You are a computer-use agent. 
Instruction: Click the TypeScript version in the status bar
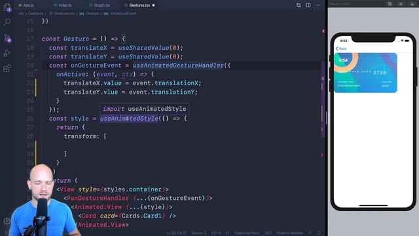pyautogui.click(x=268, y=233)
